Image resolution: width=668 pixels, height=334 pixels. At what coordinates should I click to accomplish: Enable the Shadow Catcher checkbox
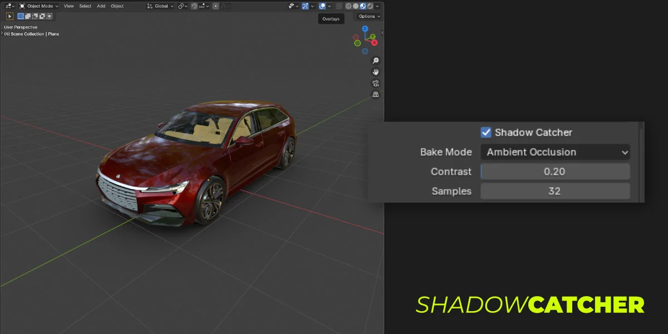pos(485,132)
